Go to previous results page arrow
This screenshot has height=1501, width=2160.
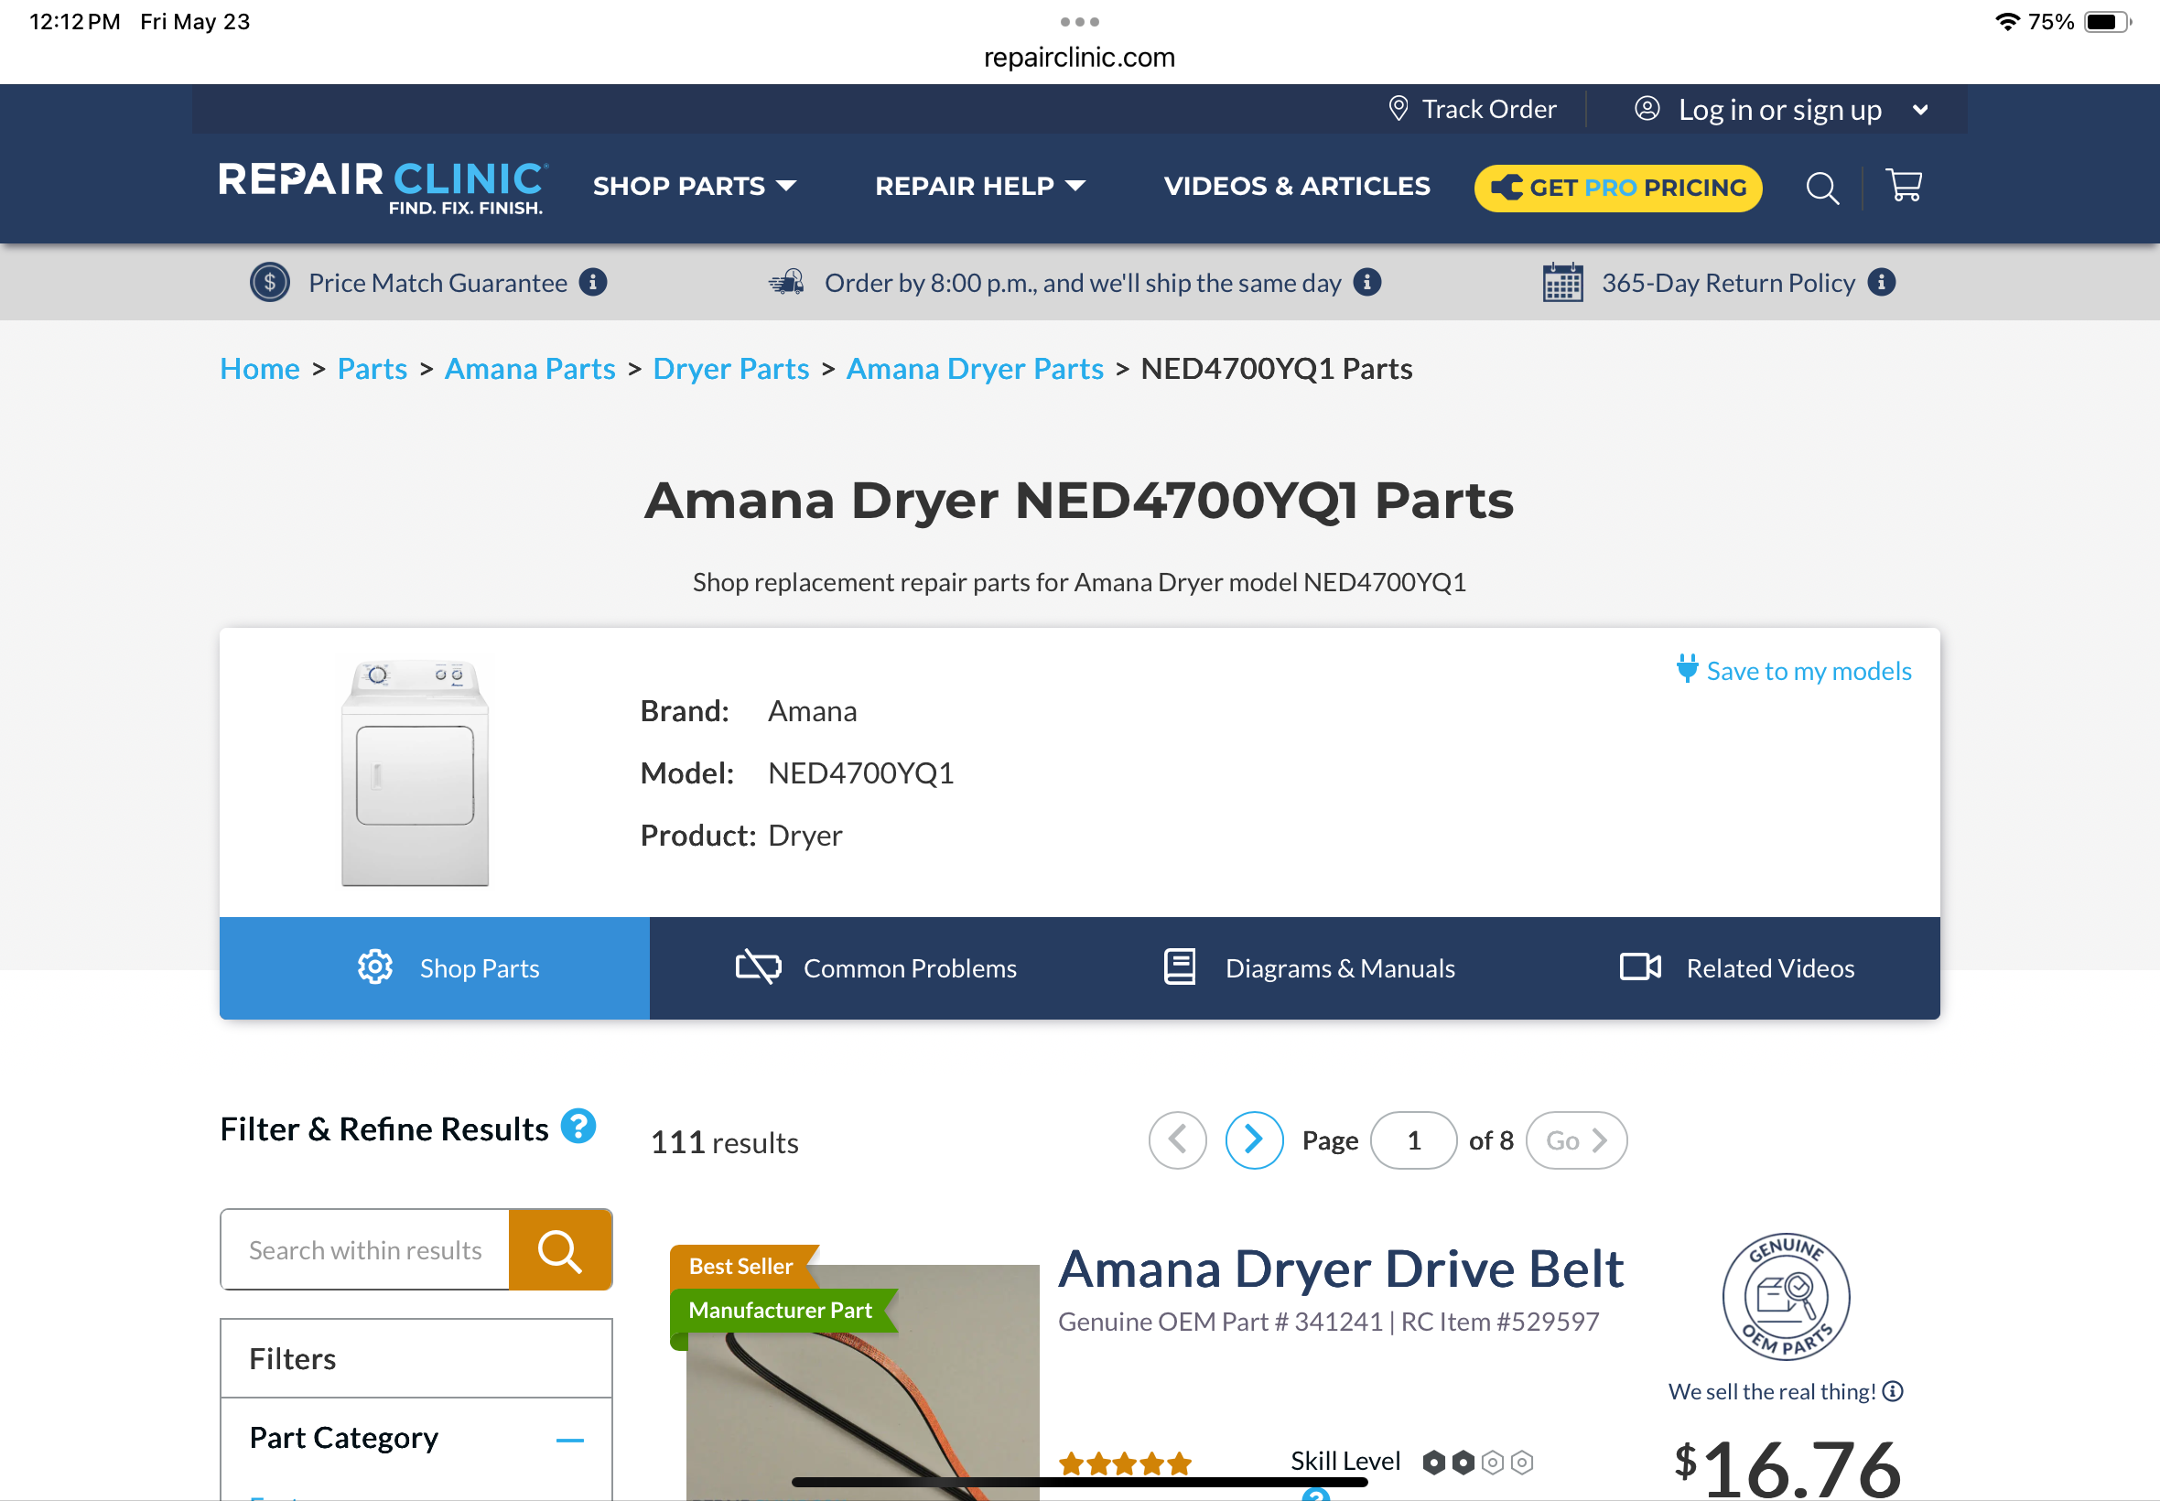pyautogui.click(x=1176, y=1139)
